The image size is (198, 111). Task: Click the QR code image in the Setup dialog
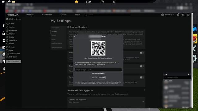98,48
